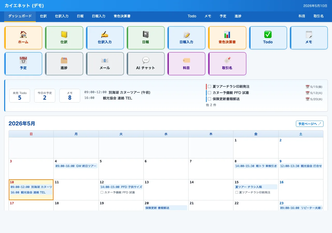Image resolution: width=332 pixels, height=233 pixels.
Task: Check off 夏ツアーチラシ印刷発注 in summary panel
Action: (209, 86)
